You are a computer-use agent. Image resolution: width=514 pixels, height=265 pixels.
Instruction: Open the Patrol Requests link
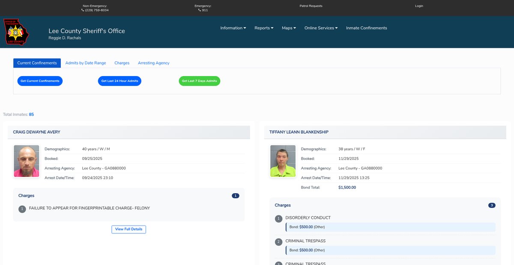[311, 6]
